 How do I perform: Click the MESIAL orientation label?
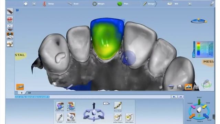coord(208,62)
